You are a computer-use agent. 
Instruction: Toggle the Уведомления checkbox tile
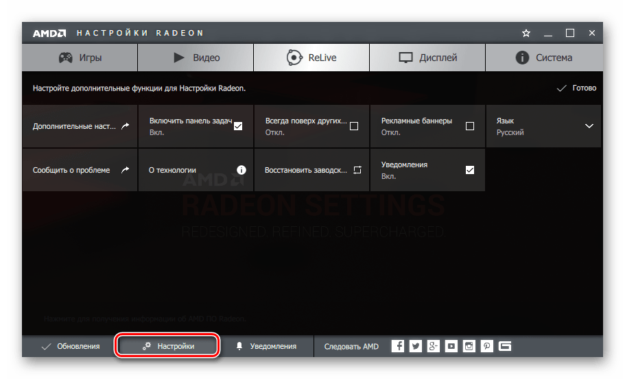[470, 170]
